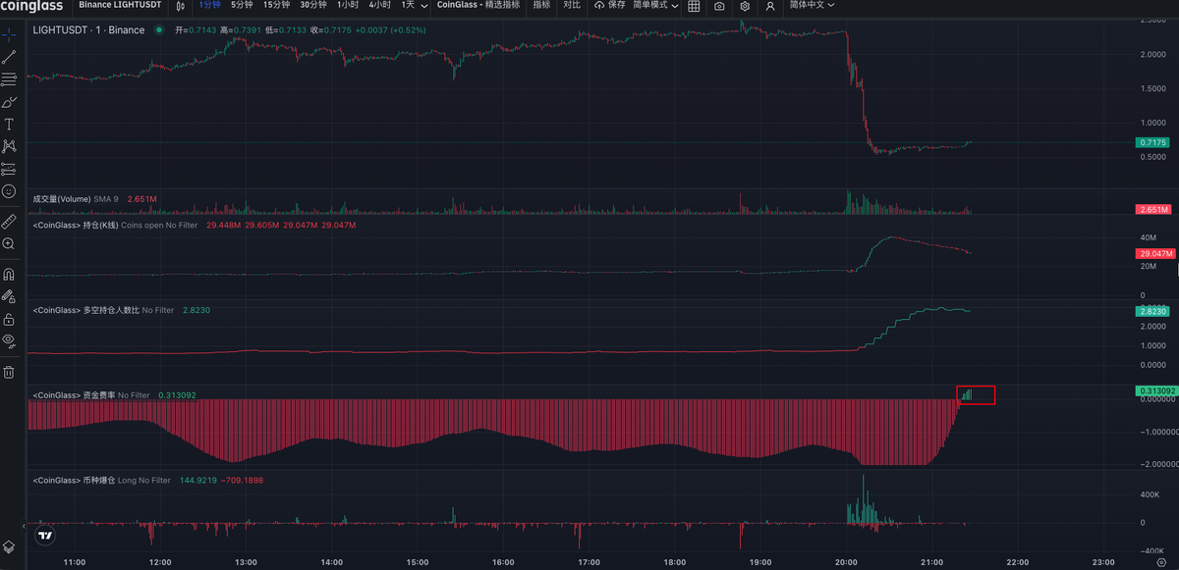Click the LIGHTUSDT · 1 · Binance title
The image size is (1179, 570).
88,30
